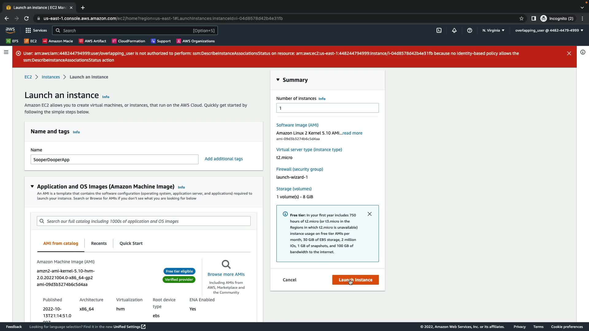Collapse the Summary panel
The image size is (589, 331).
pos(278,80)
